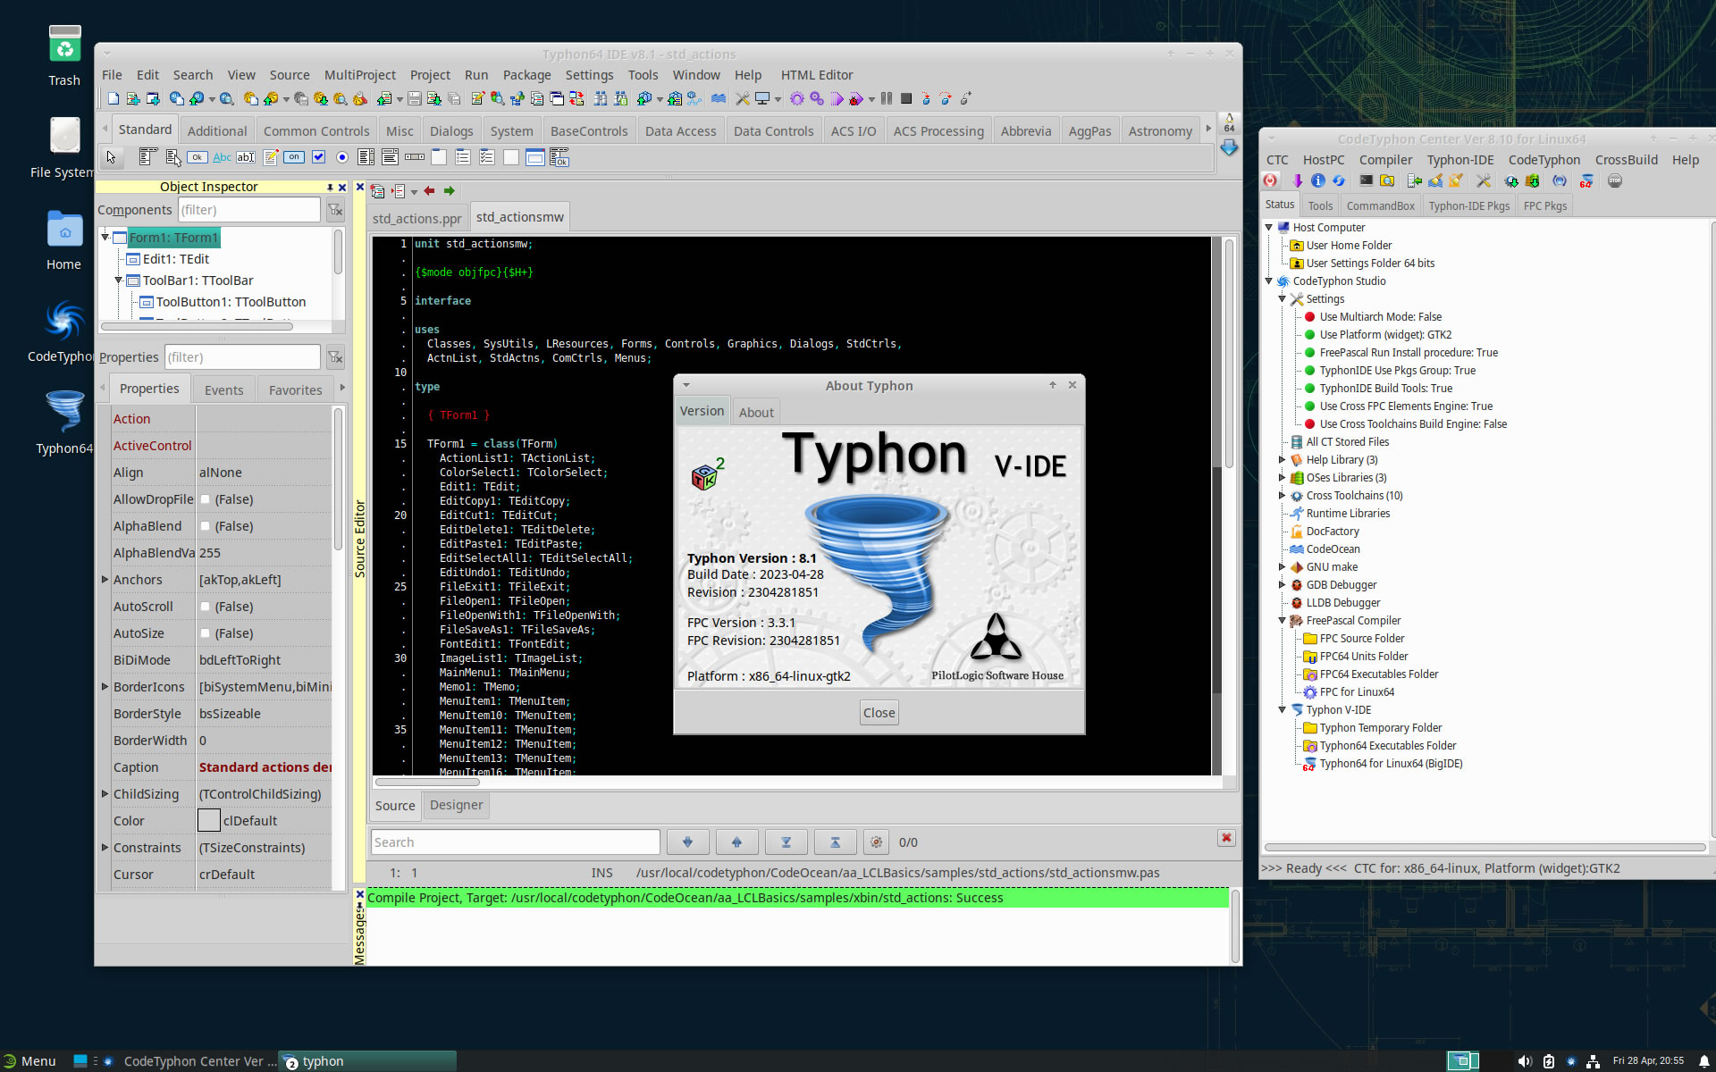Click the broom over water cleanup icon in CodeTyphon Center

pyautogui.click(x=1435, y=180)
